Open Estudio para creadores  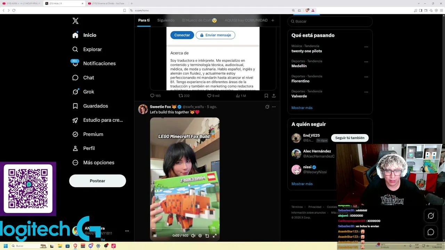(97, 120)
